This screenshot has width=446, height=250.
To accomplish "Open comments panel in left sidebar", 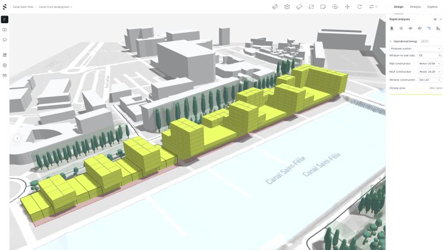I will 5,40.
